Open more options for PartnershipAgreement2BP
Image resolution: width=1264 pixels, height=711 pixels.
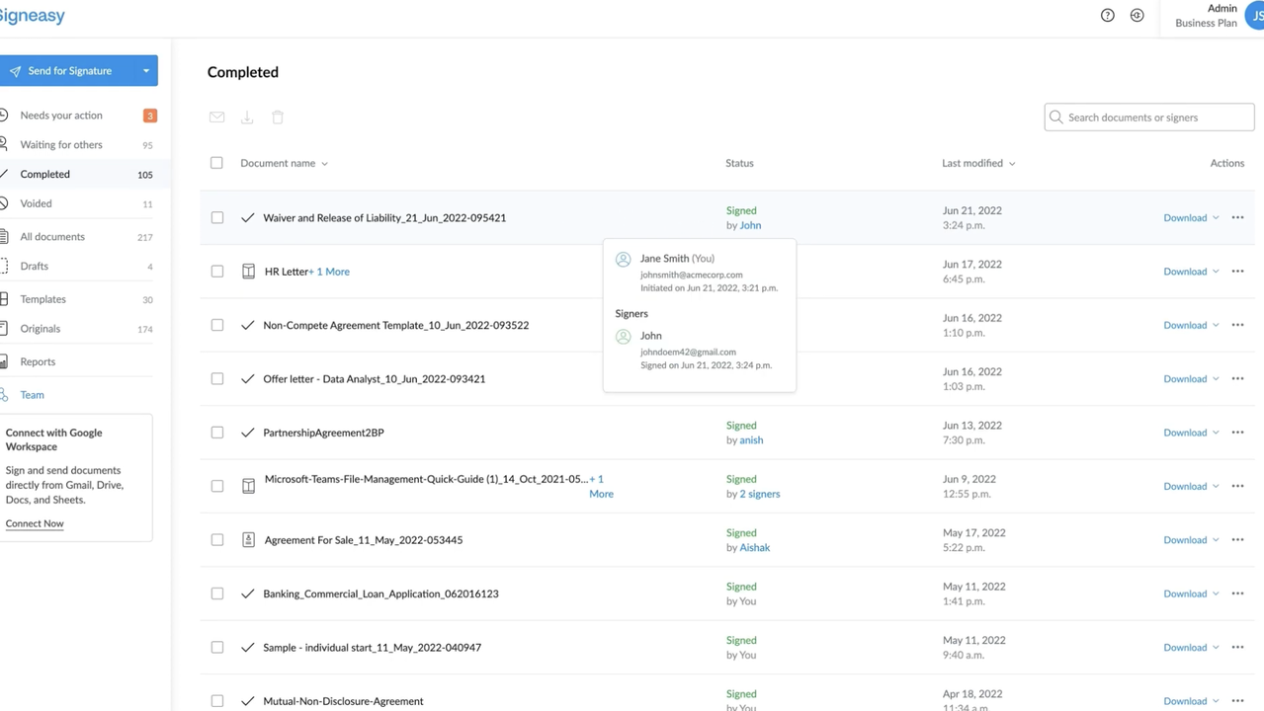point(1237,433)
